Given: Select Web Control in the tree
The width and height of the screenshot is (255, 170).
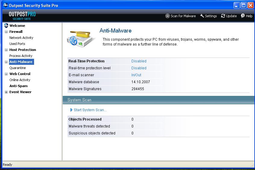Looking at the screenshot, I should tap(20, 74).
